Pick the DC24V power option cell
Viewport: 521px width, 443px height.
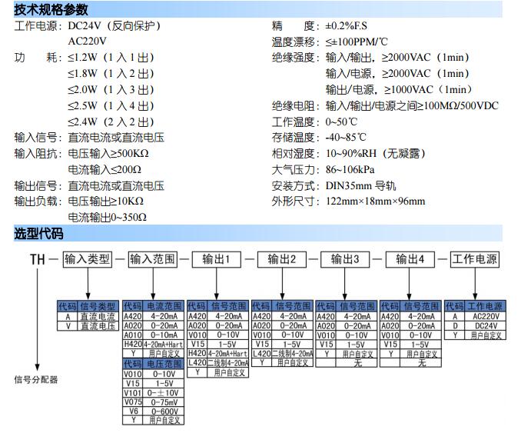pyautogui.click(x=485, y=326)
